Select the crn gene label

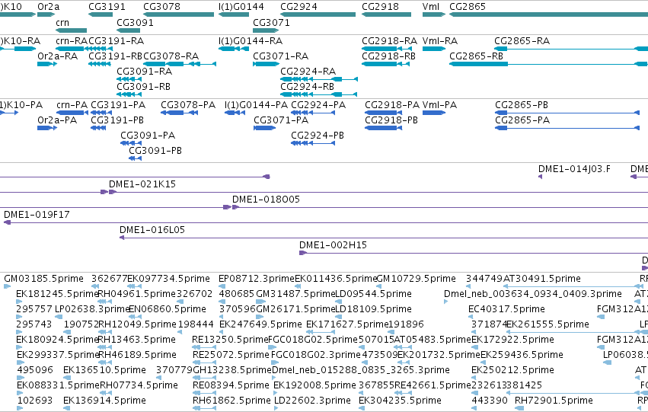(62, 23)
